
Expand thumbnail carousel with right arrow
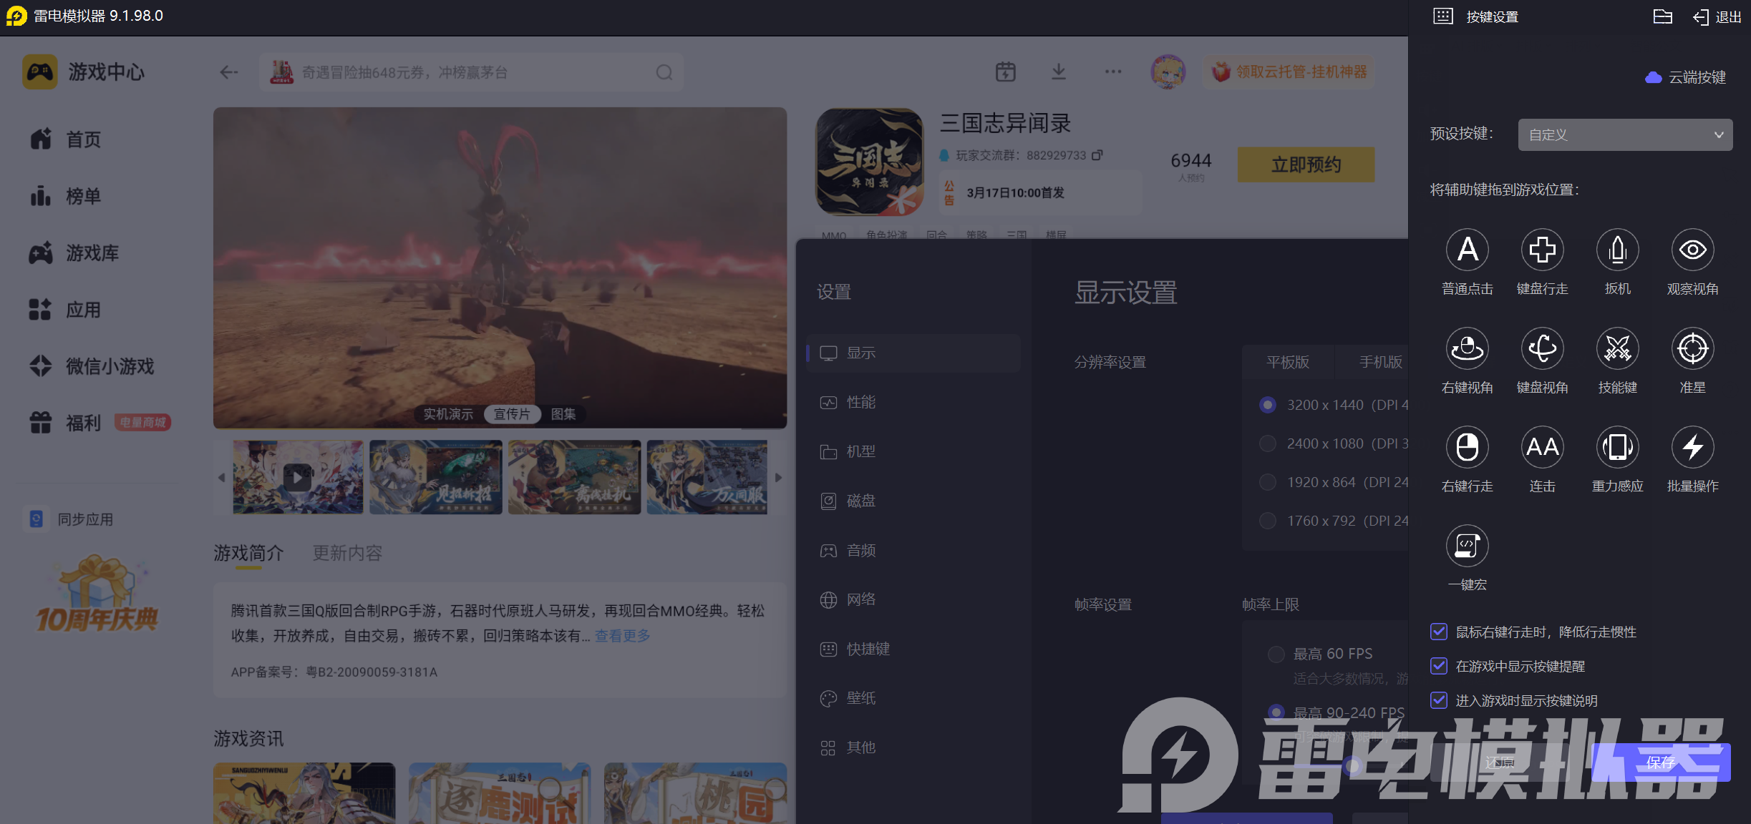pyautogui.click(x=778, y=477)
